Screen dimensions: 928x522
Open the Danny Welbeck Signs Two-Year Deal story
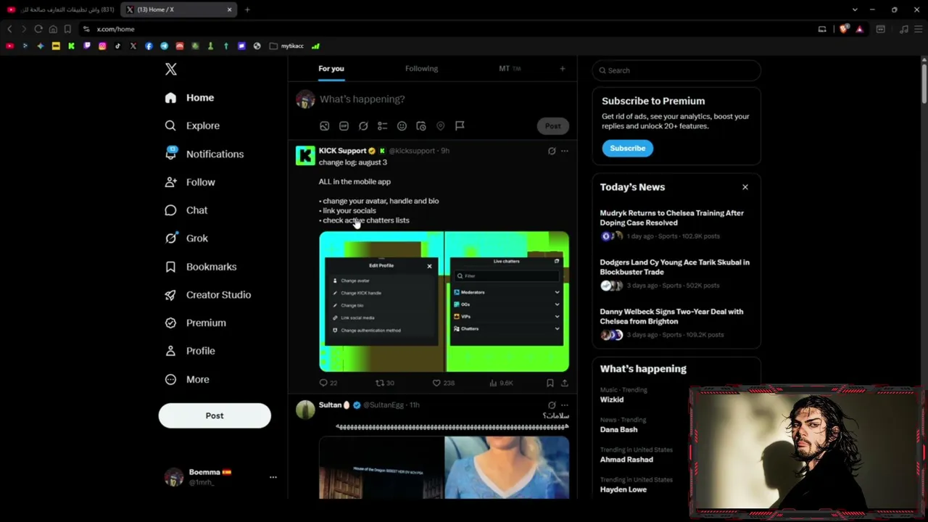coord(676,323)
